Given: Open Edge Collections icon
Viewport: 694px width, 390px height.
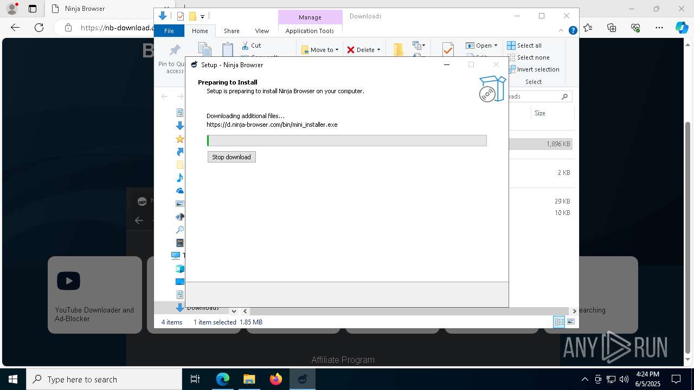Looking at the screenshot, I should click(612, 28).
